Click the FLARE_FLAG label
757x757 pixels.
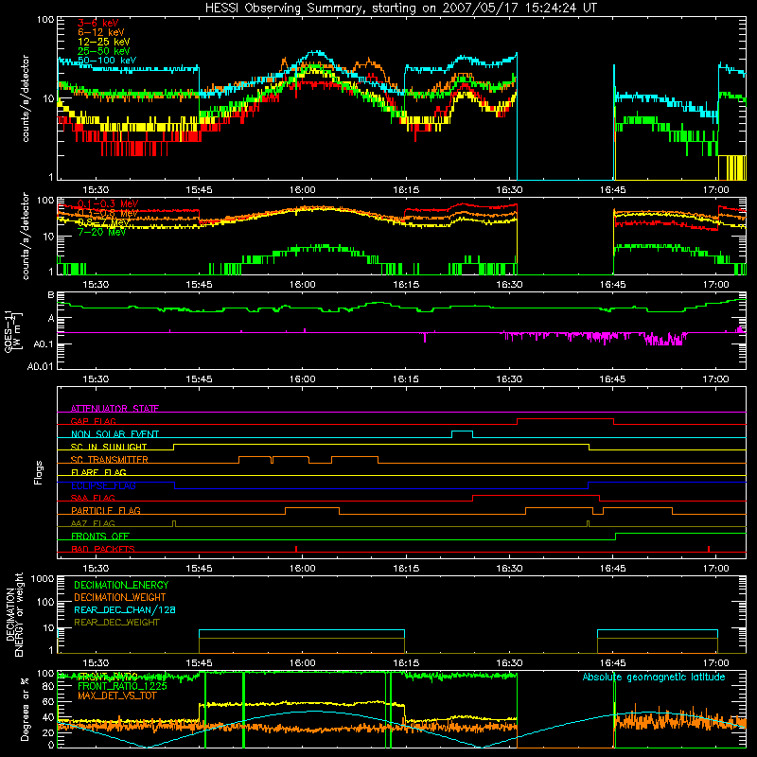(98, 472)
